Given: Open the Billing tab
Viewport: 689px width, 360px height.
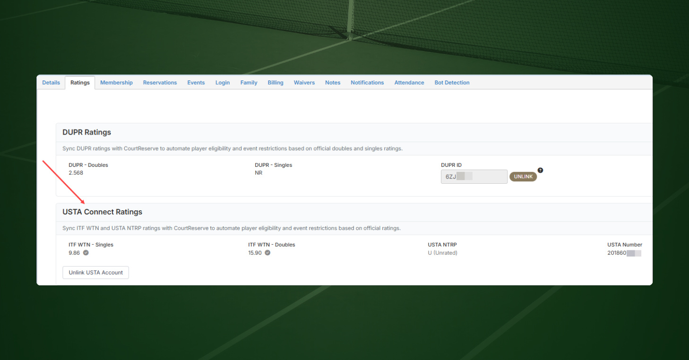Looking at the screenshot, I should pos(276,83).
